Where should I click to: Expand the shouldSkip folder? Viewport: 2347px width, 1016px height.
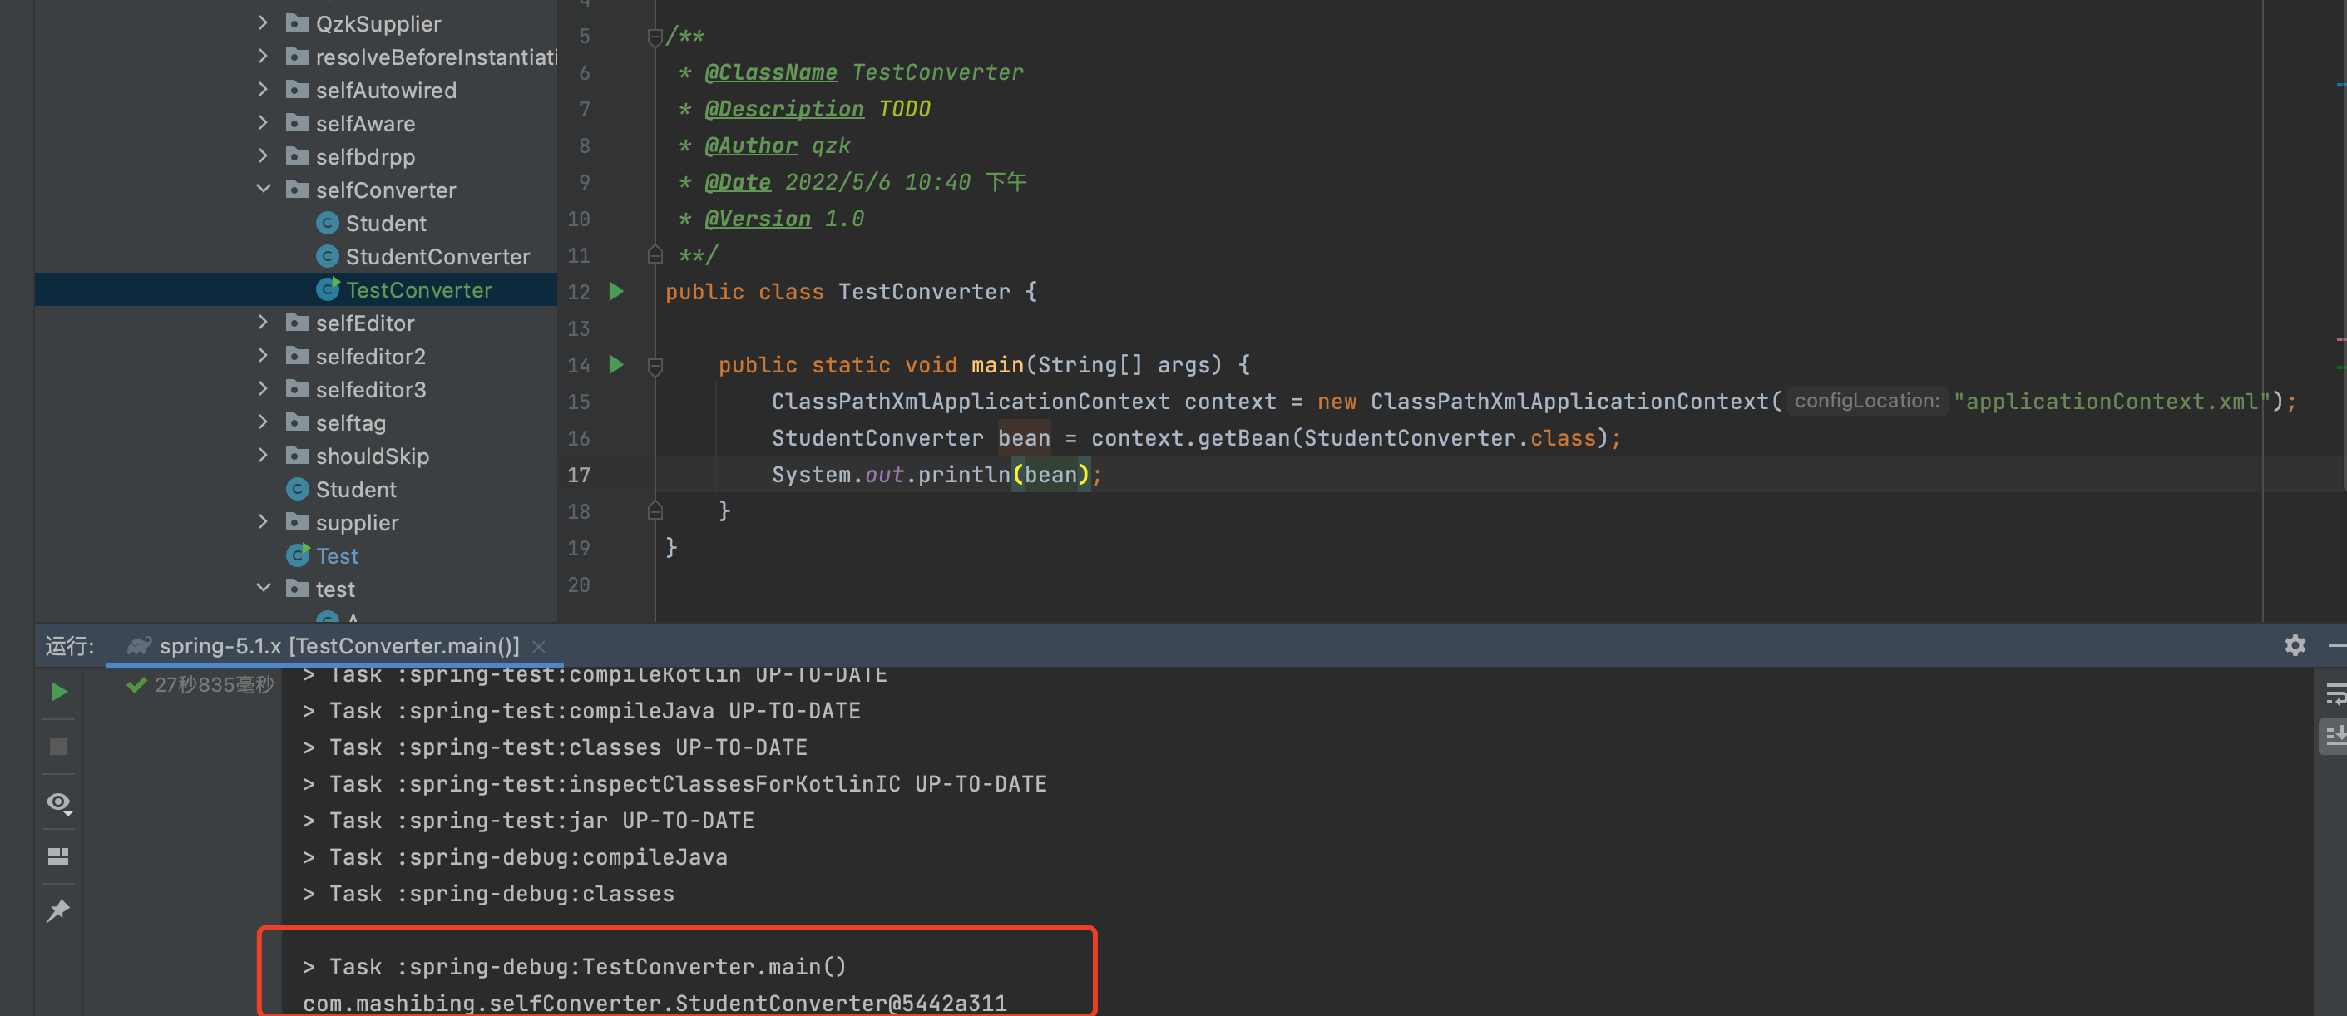click(x=264, y=456)
